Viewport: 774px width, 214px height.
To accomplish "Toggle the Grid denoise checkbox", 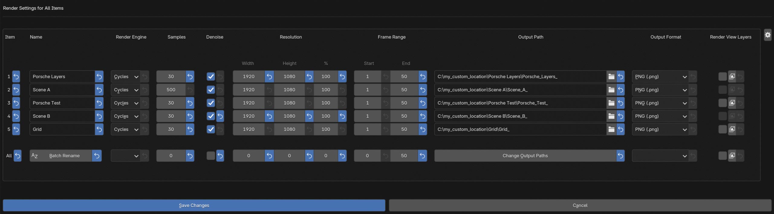I will coord(211,129).
